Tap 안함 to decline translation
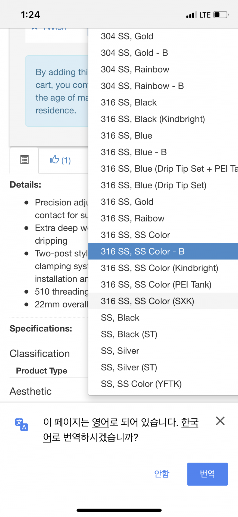 pos(162,474)
